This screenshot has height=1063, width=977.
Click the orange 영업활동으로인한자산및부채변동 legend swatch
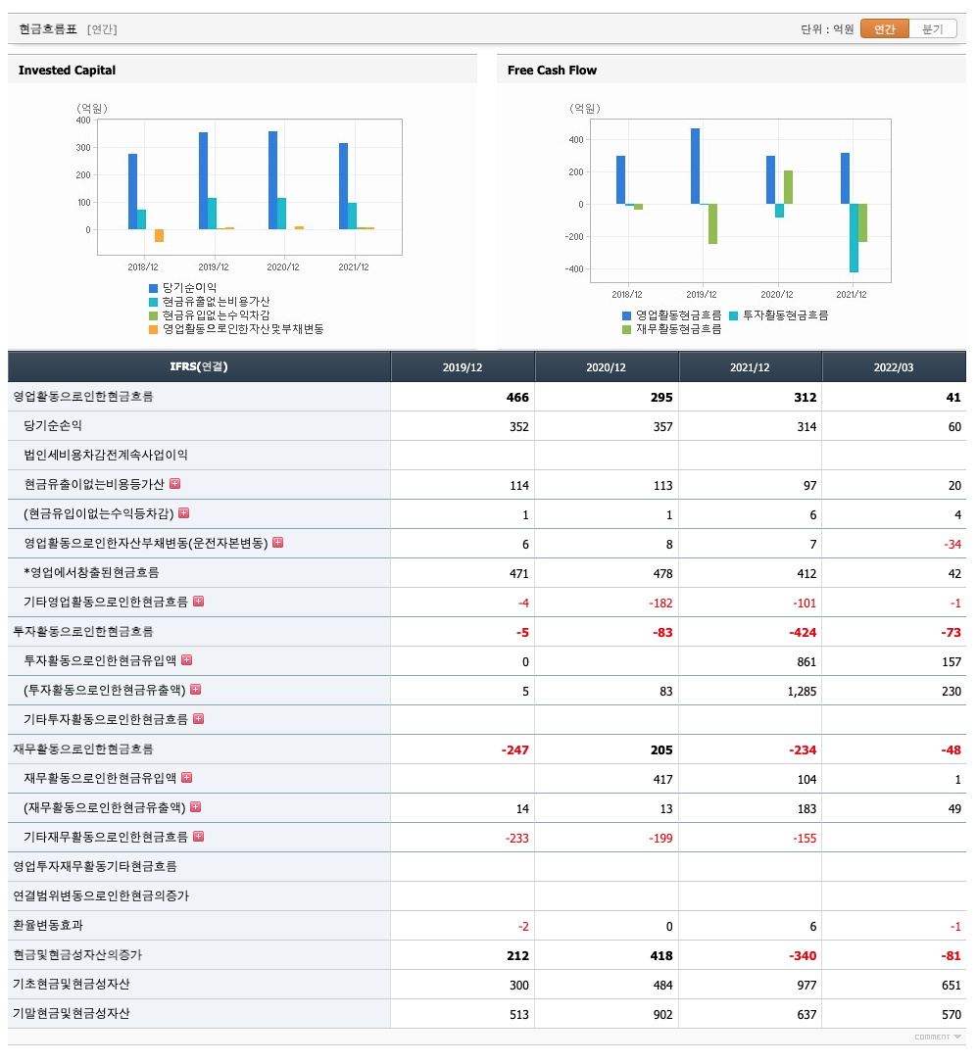coord(153,329)
